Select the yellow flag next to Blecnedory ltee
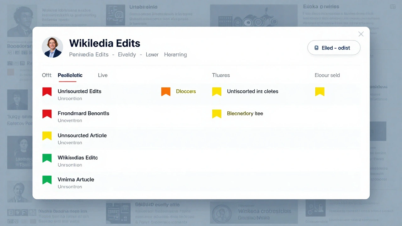 tap(217, 114)
